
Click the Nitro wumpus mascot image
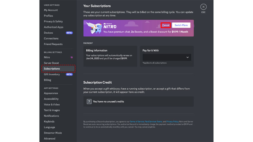[x=94, y=28]
